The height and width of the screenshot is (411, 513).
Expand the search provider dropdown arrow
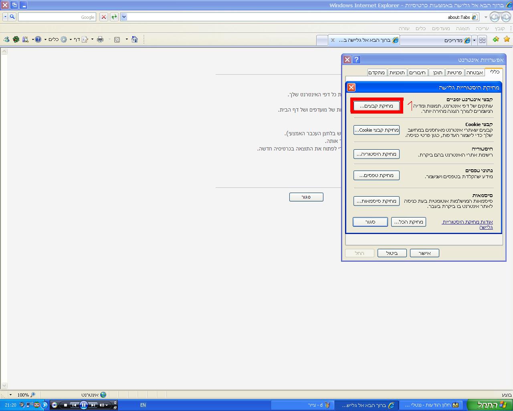pyautogui.click(x=5, y=17)
